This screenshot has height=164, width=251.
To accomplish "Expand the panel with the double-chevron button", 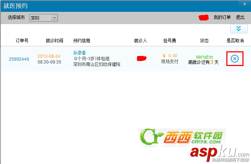I will pos(239,29).
